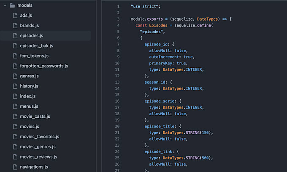The height and width of the screenshot is (172, 287).
Task: Click the models folder icon
Action: tap(12, 5)
